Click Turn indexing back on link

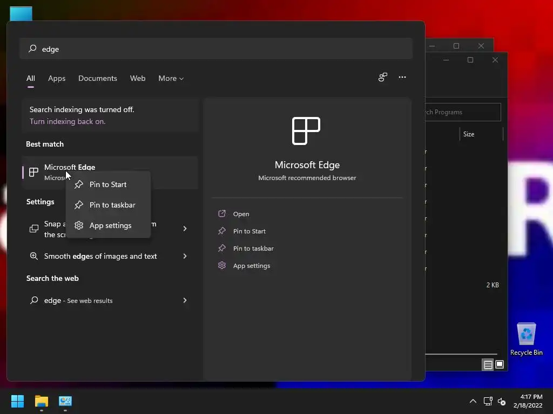pos(68,121)
